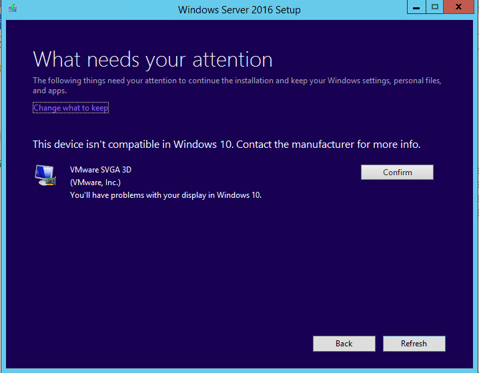Minimize the Windows Server 2016 Setup window
The width and height of the screenshot is (479, 373).
418,7
